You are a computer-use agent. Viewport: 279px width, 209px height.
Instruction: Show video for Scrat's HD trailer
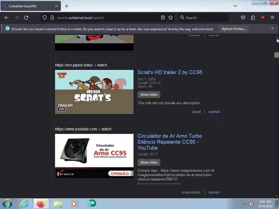(149, 94)
